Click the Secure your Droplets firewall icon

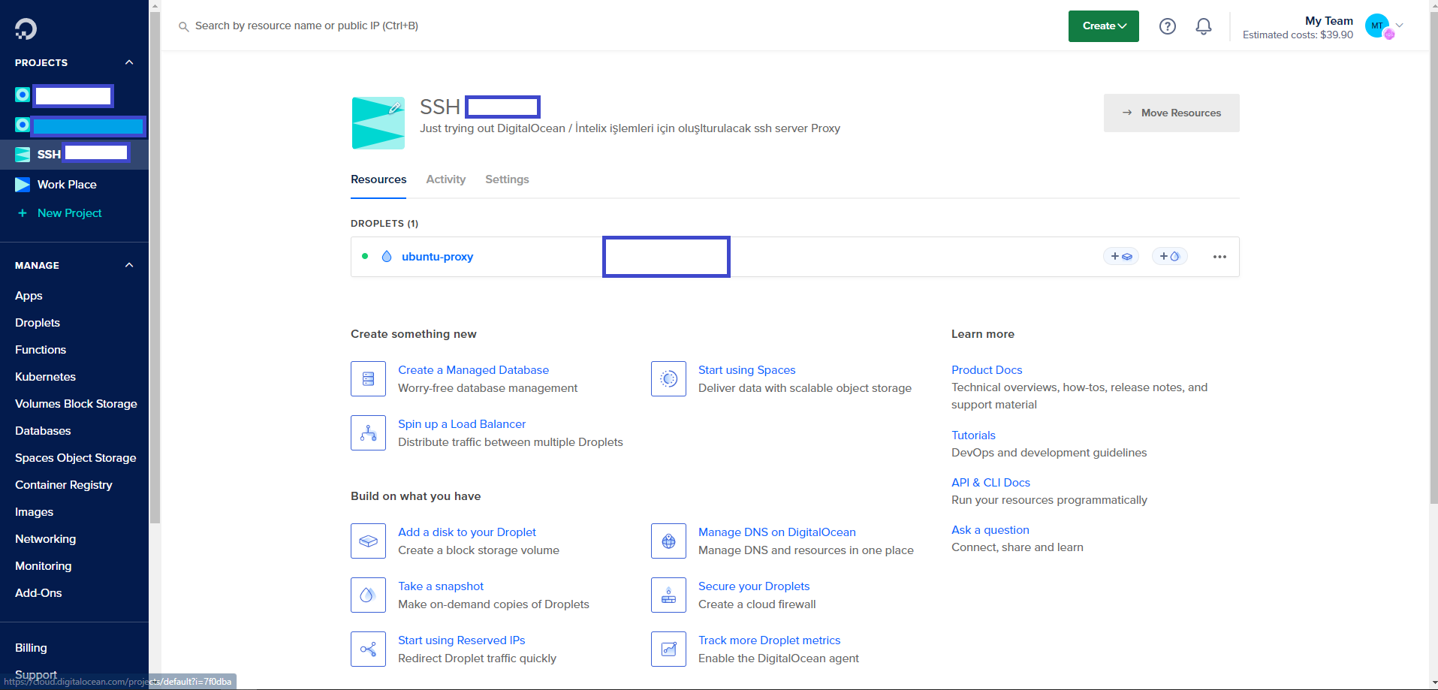[668, 595]
